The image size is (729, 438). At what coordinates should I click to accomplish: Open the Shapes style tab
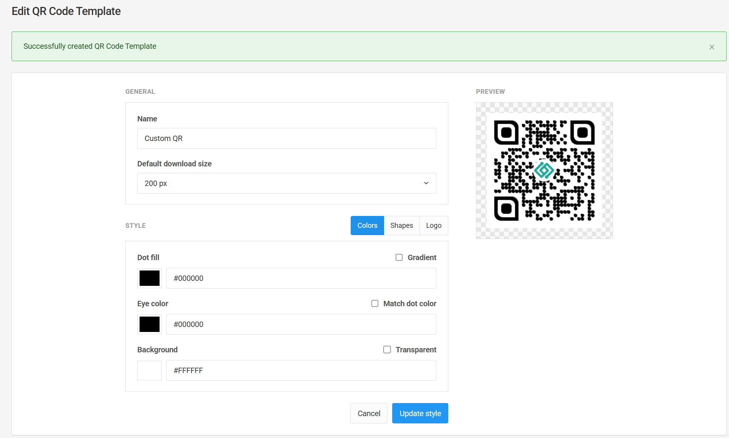tap(402, 226)
